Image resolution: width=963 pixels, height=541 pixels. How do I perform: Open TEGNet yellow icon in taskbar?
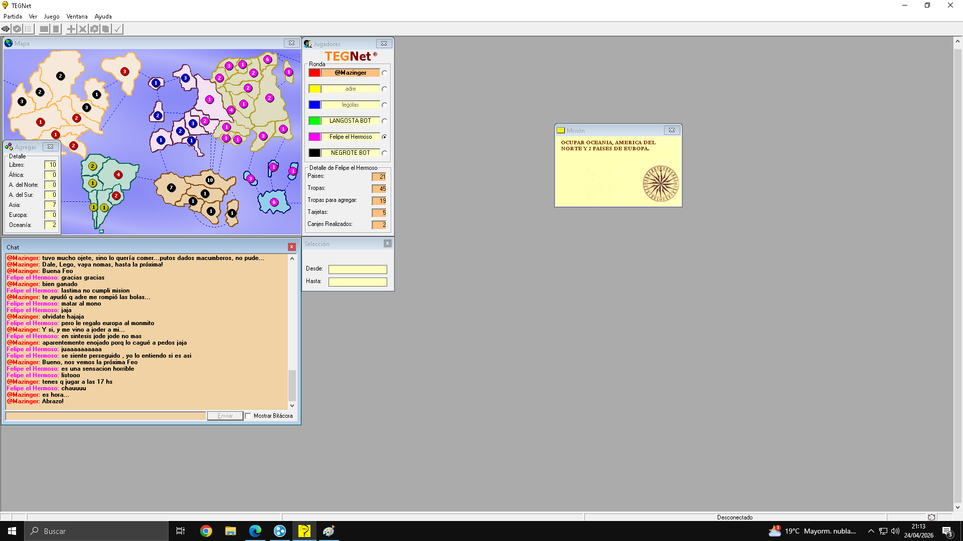click(304, 531)
